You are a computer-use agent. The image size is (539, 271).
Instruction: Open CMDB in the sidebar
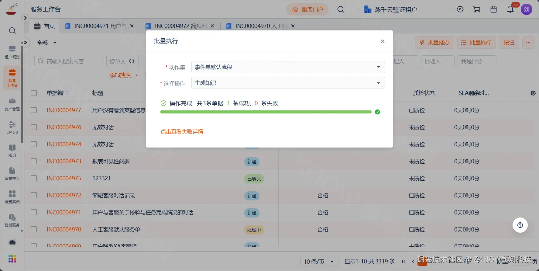[12, 127]
